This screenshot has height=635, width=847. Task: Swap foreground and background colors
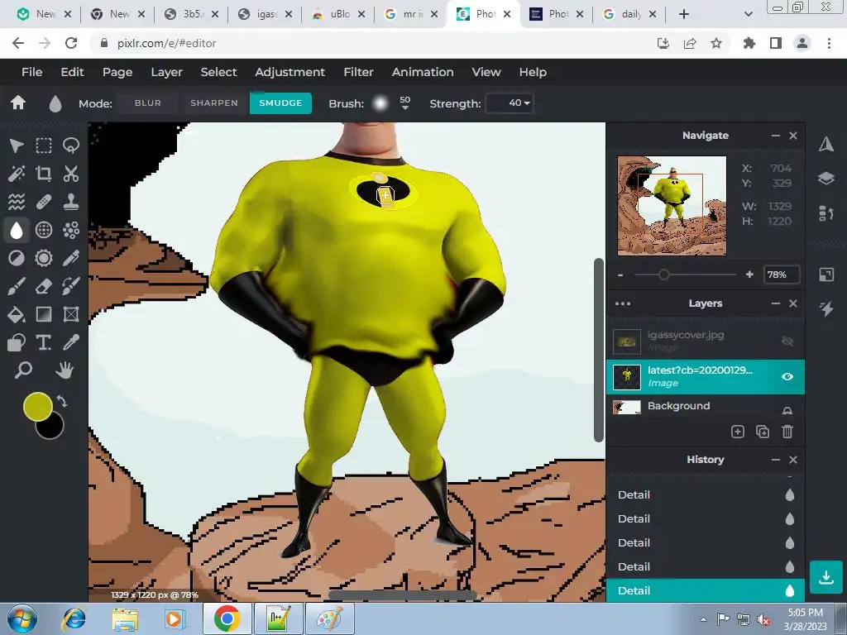pos(62,401)
